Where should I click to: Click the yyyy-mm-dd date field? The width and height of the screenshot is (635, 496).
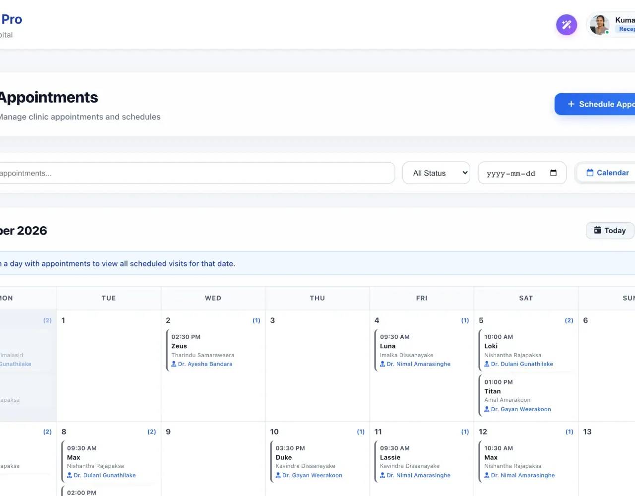click(x=522, y=173)
